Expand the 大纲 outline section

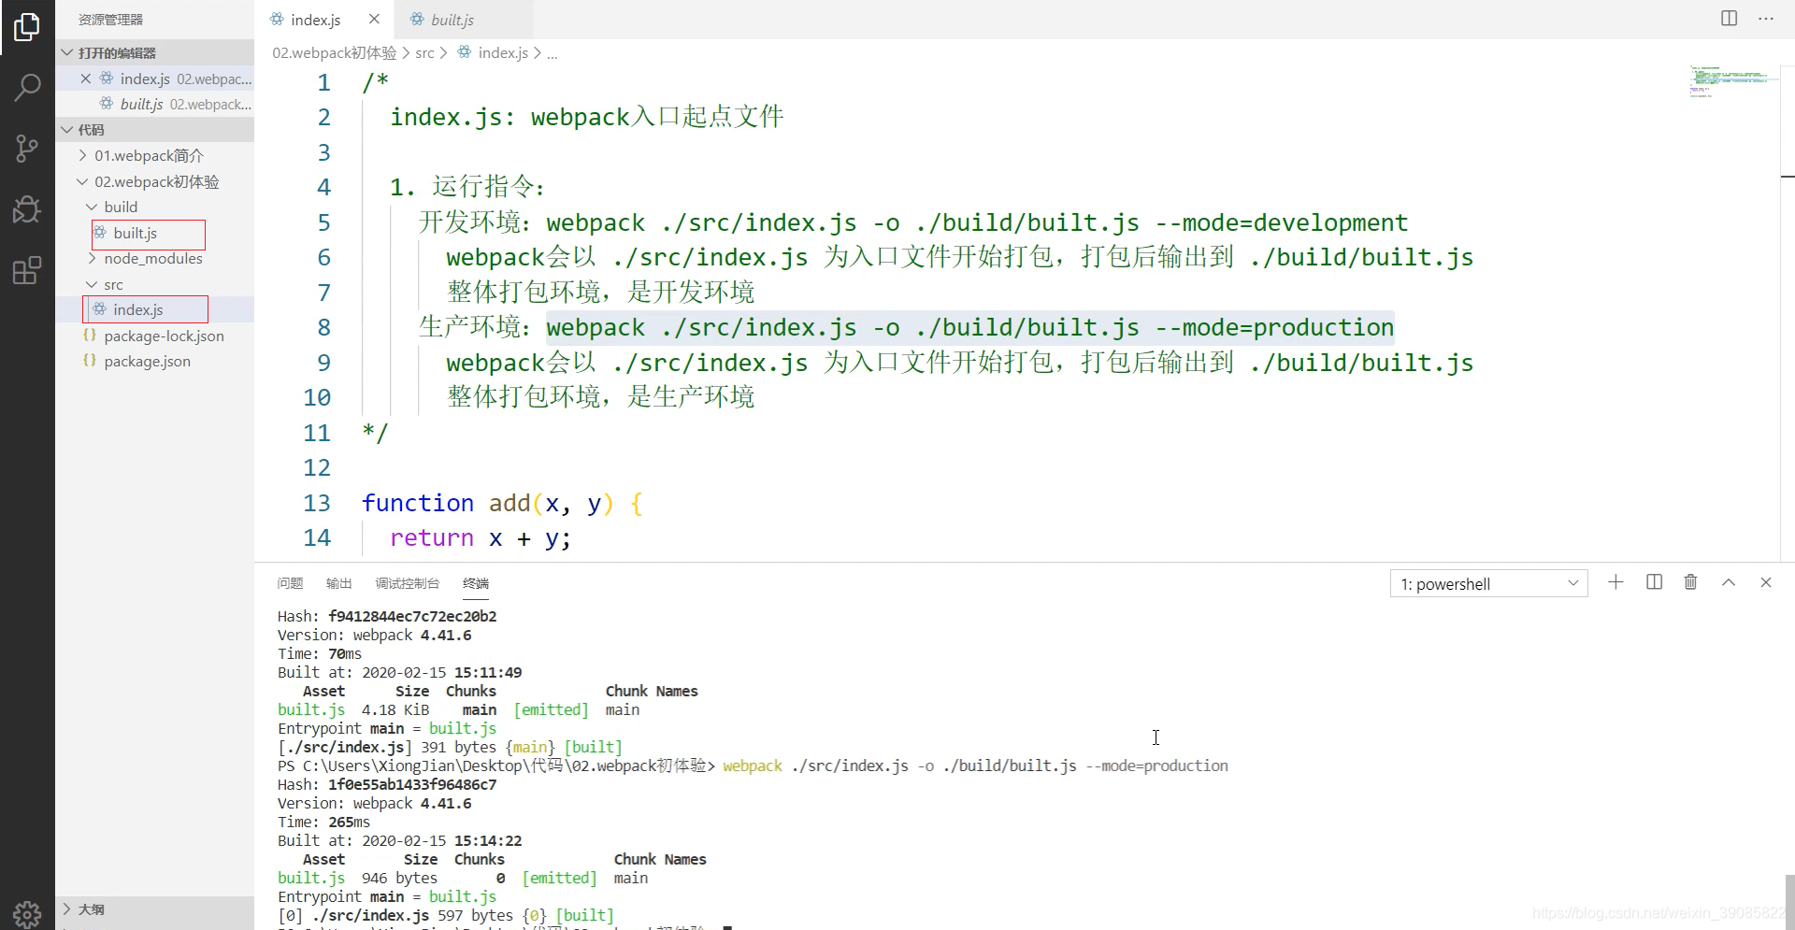tap(154, 909)
